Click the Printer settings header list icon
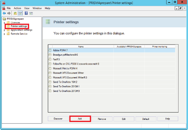Viewport: 188px width, 130px height. pyautogui.click(x=48, y=22)
